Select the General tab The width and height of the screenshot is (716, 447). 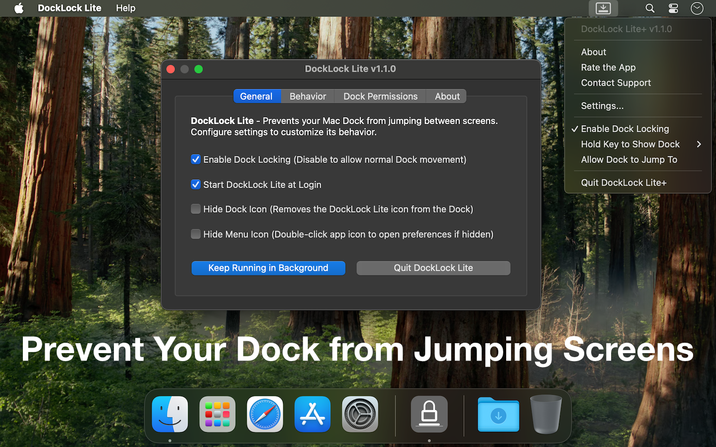click(257, 96)
